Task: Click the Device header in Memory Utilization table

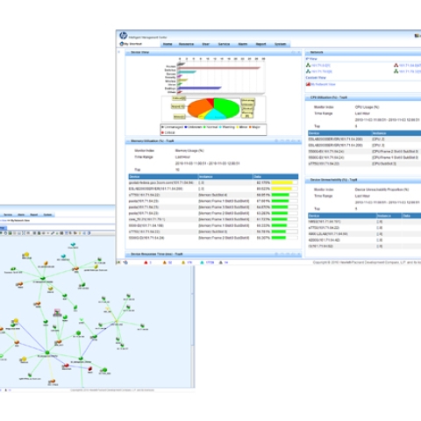Action: click(x=163, y=177)
